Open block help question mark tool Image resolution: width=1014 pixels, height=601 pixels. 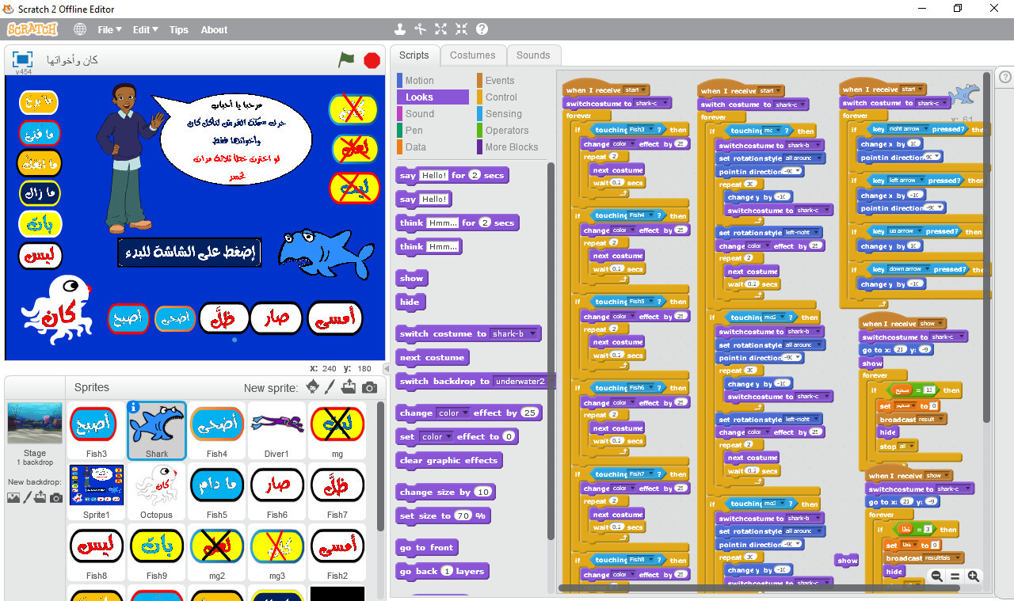pyautogui.click(x=482, y=29)
